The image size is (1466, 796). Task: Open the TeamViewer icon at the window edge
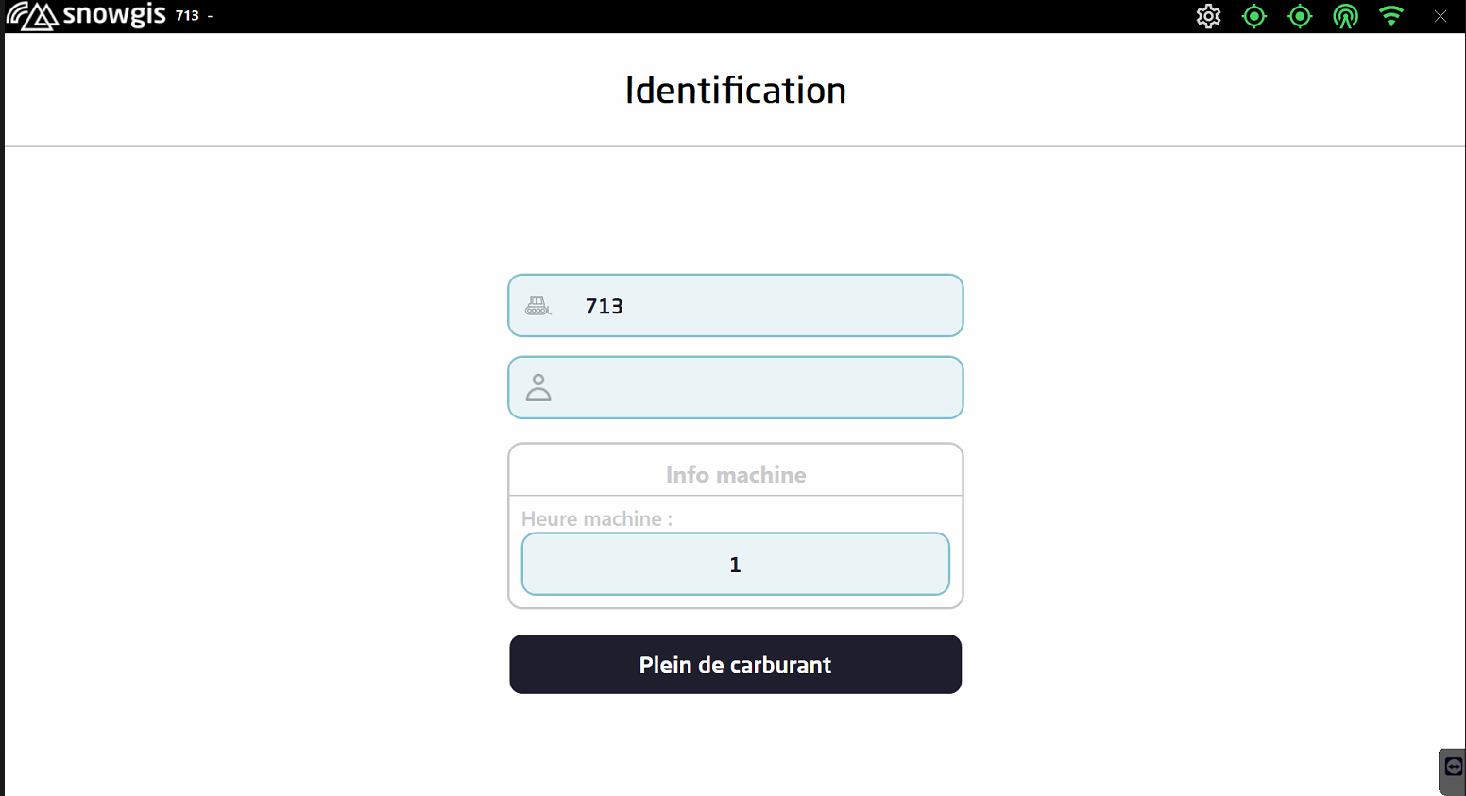tap(1453, 768)
